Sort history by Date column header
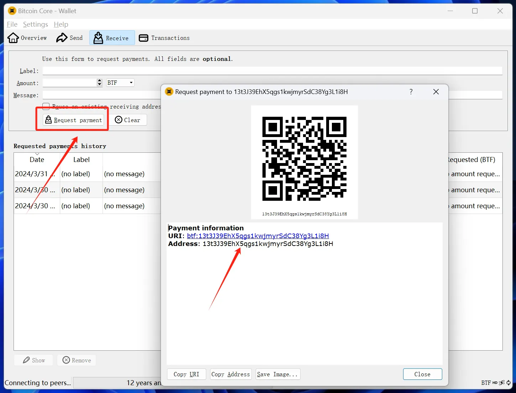516x393 pixels. (37, 159)
